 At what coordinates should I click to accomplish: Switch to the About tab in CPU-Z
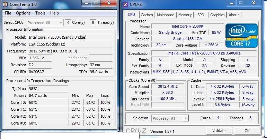click(234, 15)
